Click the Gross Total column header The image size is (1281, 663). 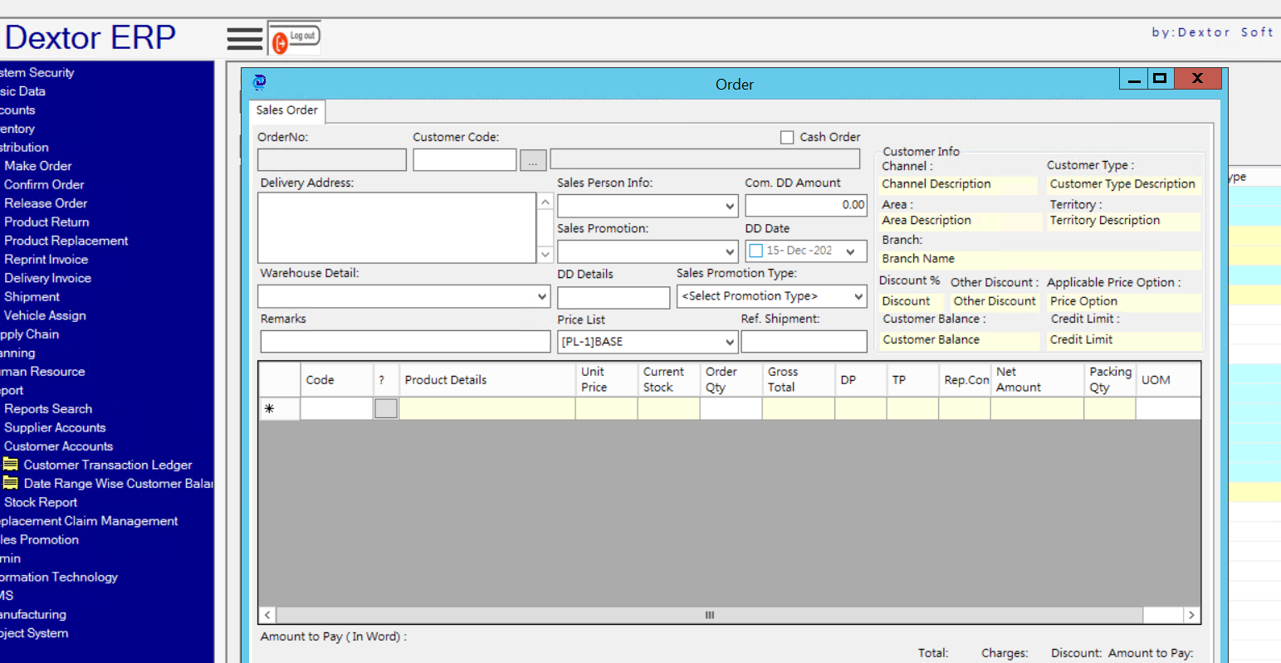coord(799,380)
